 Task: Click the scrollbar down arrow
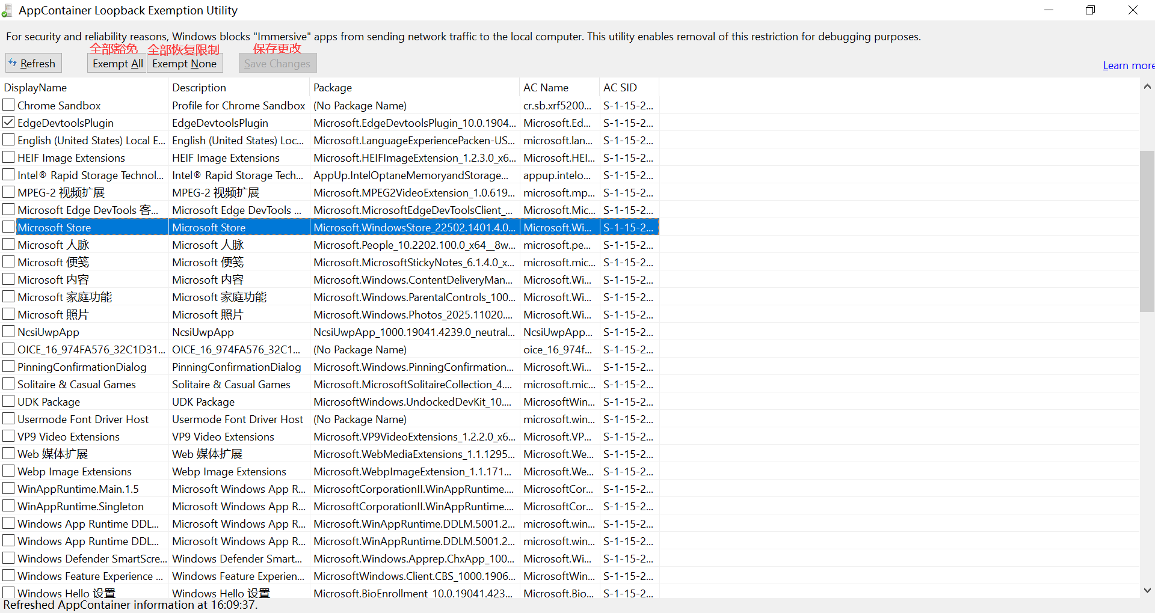point(1147,590)
